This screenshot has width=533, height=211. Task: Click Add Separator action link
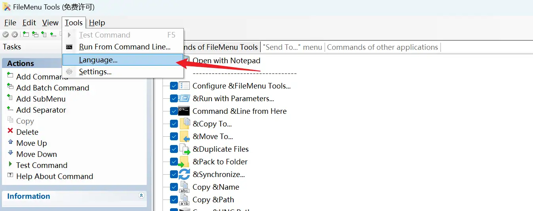tap(41, 110)
